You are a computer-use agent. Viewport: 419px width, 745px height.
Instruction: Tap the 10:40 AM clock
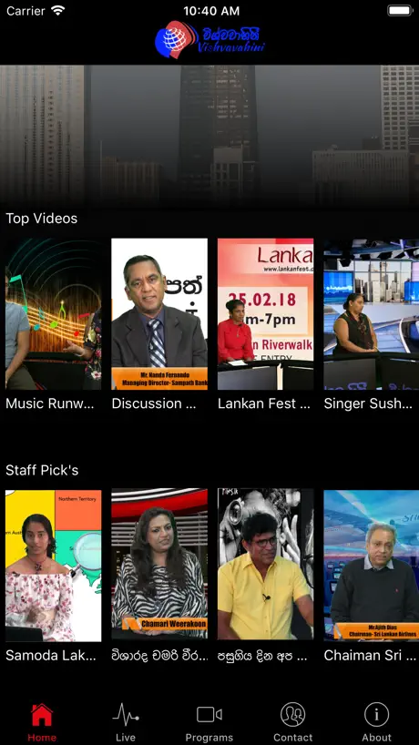(211, 11)
